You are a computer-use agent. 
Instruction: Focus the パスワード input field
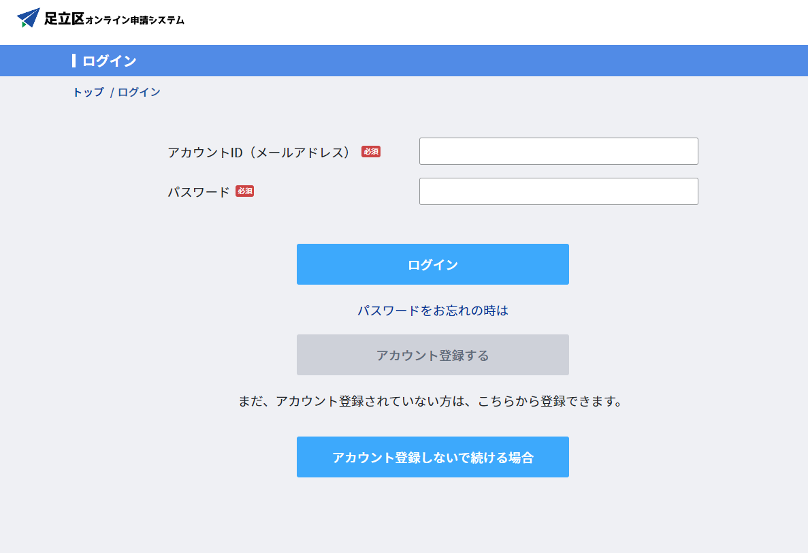point(559,191)
